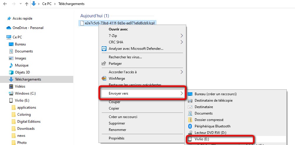Select Propriétés in the context menu
Viewport: 295px width, 145px height.
tap(116, 138)
